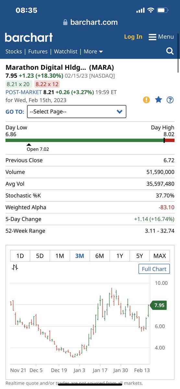Tap the day low-high range bar
The image size is (180, 389).
[90, 140]
